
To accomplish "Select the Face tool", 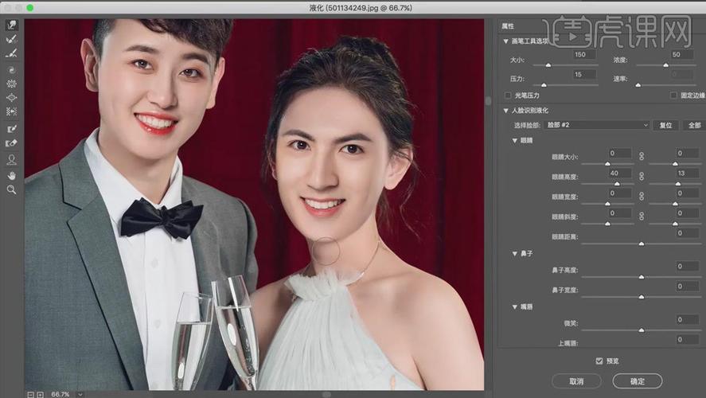I will point(12,159).
